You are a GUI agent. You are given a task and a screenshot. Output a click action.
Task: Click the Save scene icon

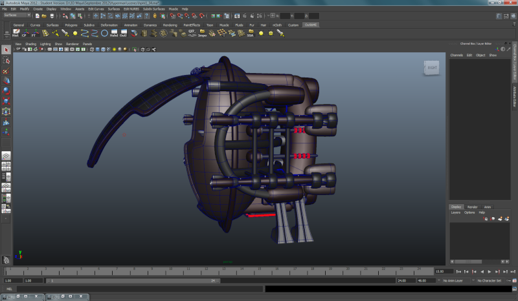[x=52, y=16]
